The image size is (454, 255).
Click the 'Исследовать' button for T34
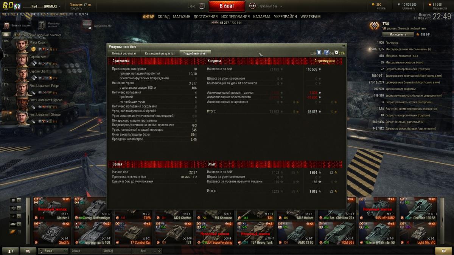(x=398, y=34)
